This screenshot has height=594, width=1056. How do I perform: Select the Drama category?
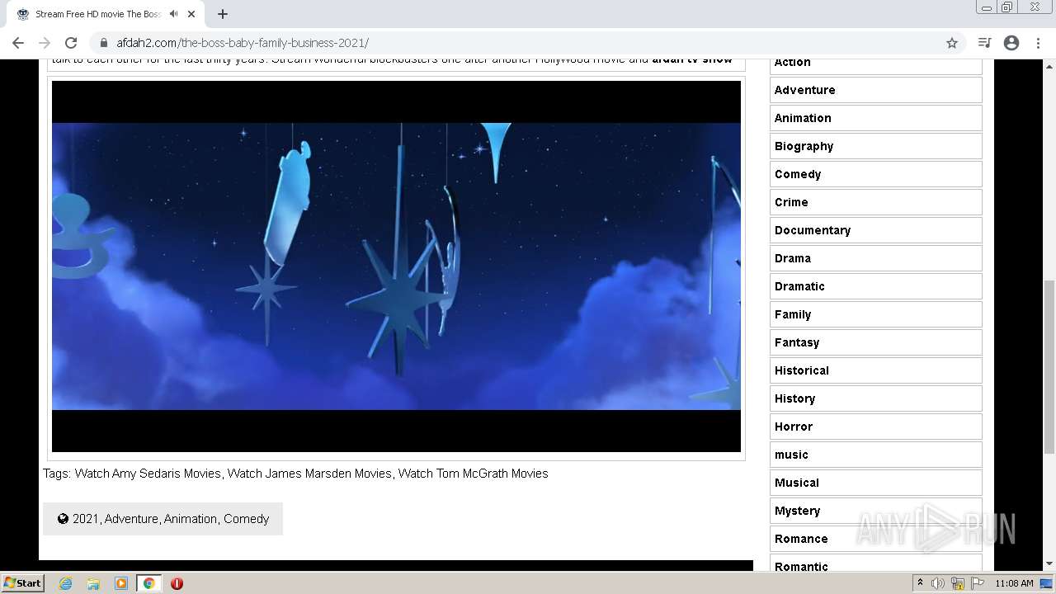tap(876, 258)
